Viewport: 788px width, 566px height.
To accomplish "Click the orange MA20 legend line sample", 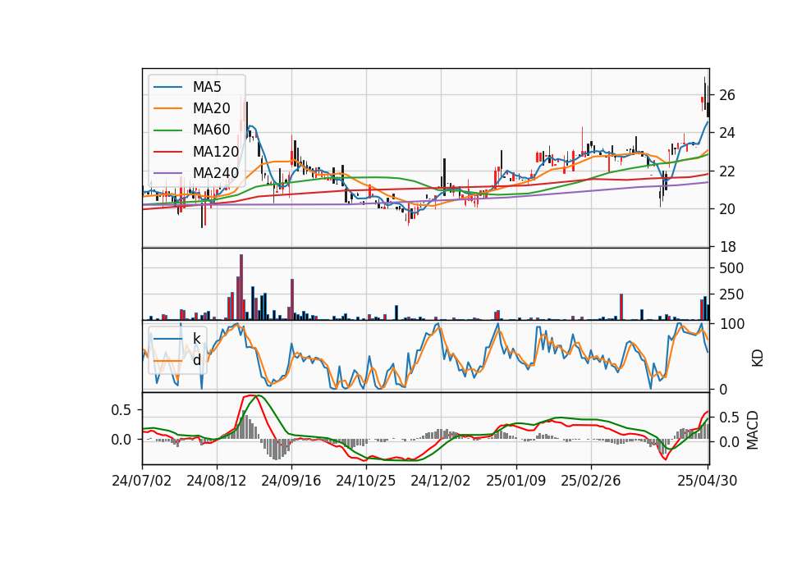I will click(x=167, y=108).
